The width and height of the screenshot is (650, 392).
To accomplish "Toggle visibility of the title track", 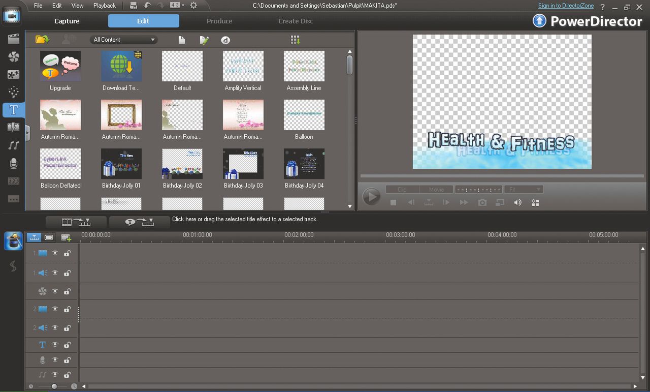I will pyautogui.click(x=55, y=345).
